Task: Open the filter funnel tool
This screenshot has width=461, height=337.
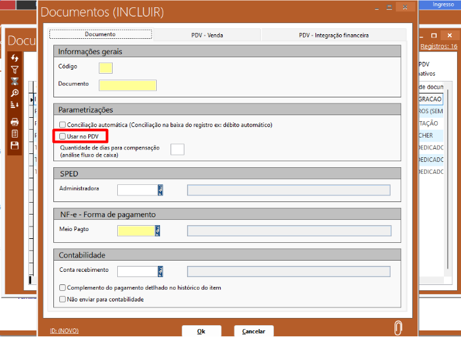Action: tap(14, 70)
